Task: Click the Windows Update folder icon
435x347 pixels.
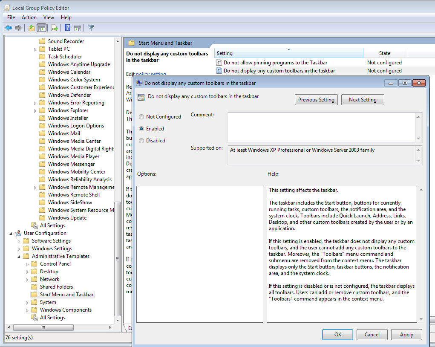Action: tap(42, 218)
